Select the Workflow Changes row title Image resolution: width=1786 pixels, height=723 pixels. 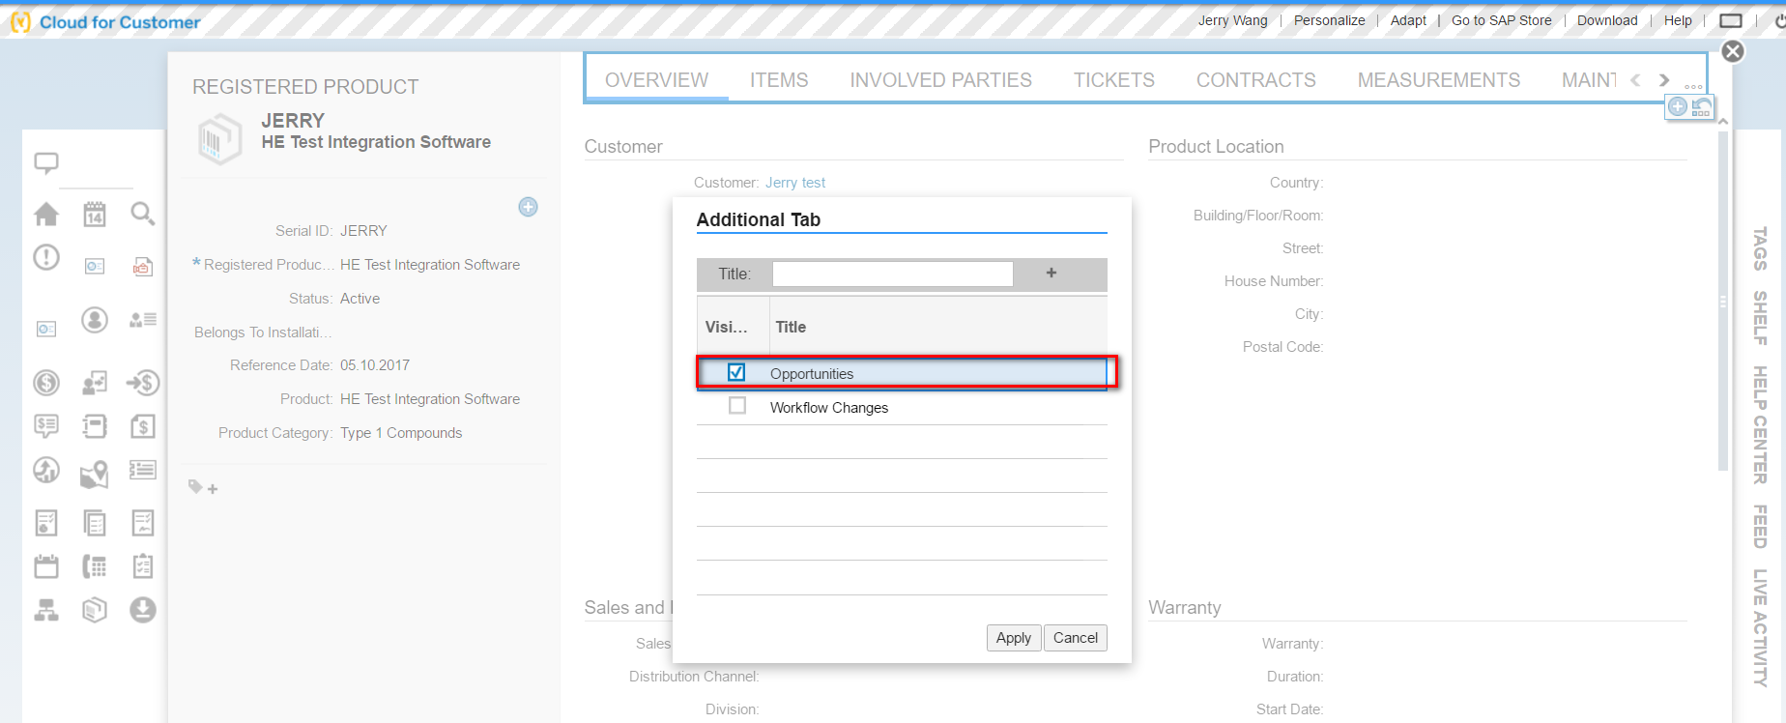[828, 408]
